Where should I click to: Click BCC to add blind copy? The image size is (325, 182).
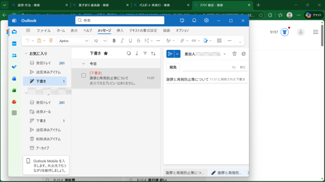point(242,67)
